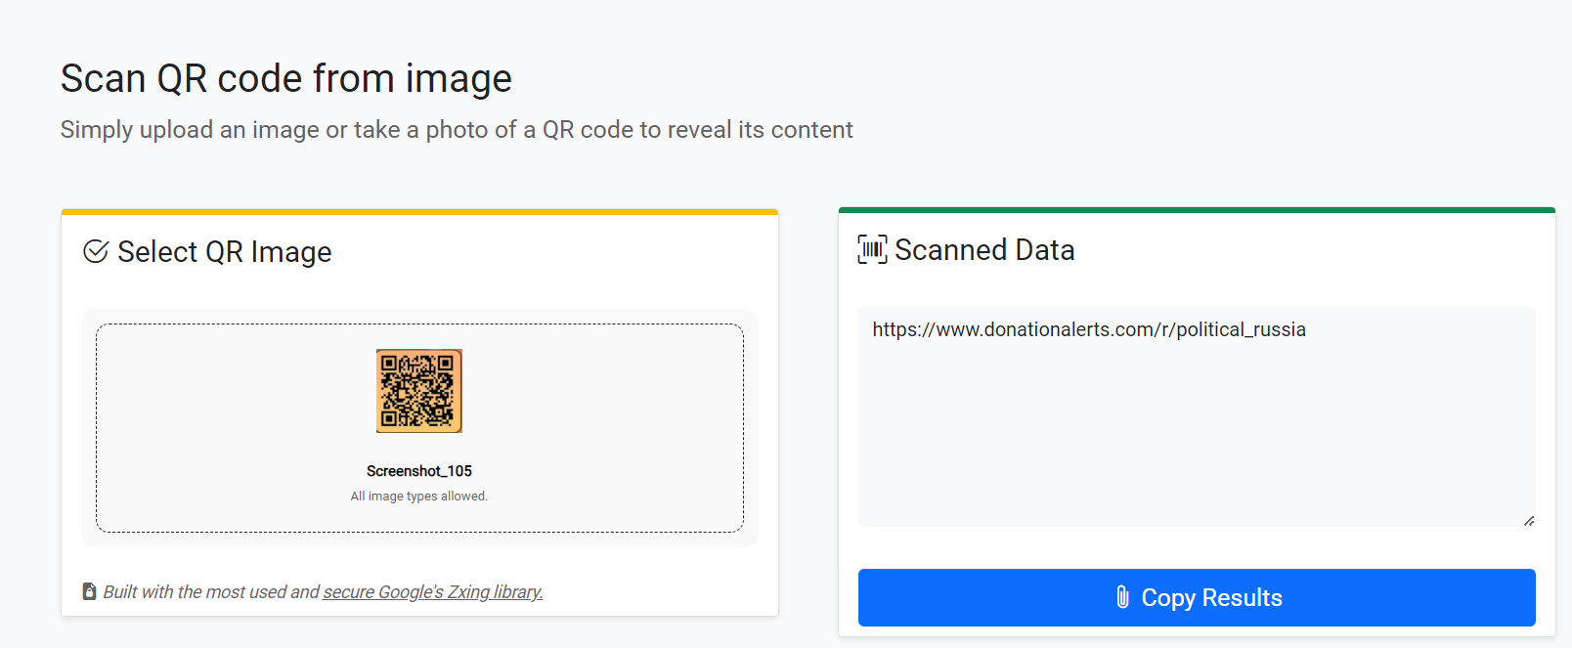This screenshot has height=648, width=1572.
Task: Click the Simply upload an image subtitle
Action: 457,130
